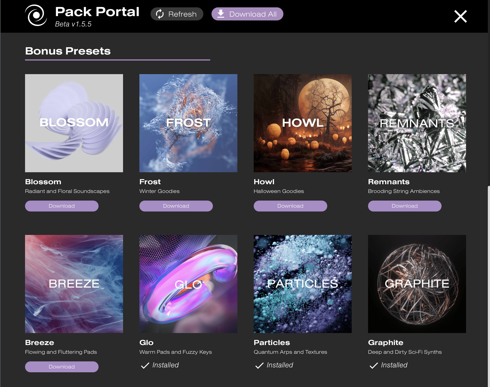The width and height of the screenshot is (490, 387).
Task: Click the vertical scrollbar on the right
Action: [489, 286]
